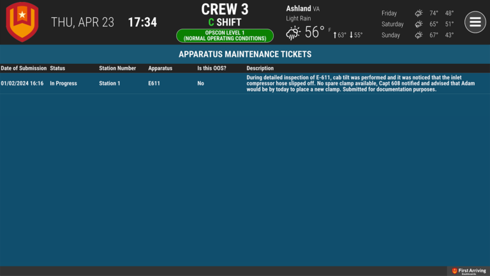Viewport: 490px width, 276px height.
Task: Click the Status column header
Action: (x=58, y=68)
